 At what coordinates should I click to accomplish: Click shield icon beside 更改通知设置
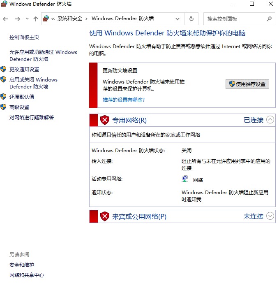point(3,69)
